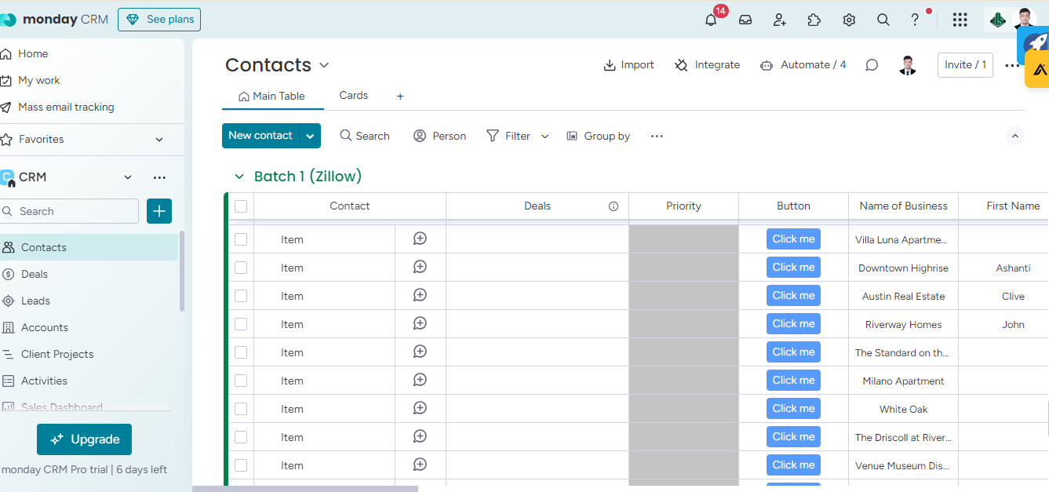This screenshot has width=1049, height=492.
Task: Open Filter options dropdown chevron
Action: click(x=545, y=136)
